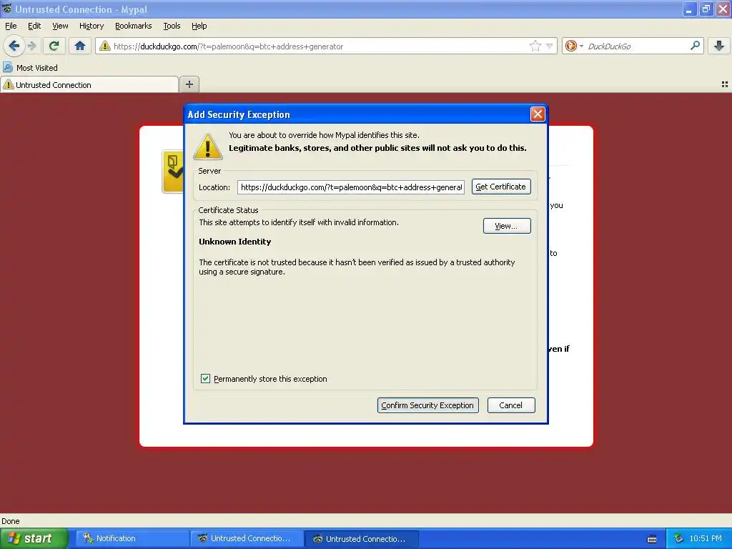
Task: Confirm the Security Exception
Action: [427, 405]
